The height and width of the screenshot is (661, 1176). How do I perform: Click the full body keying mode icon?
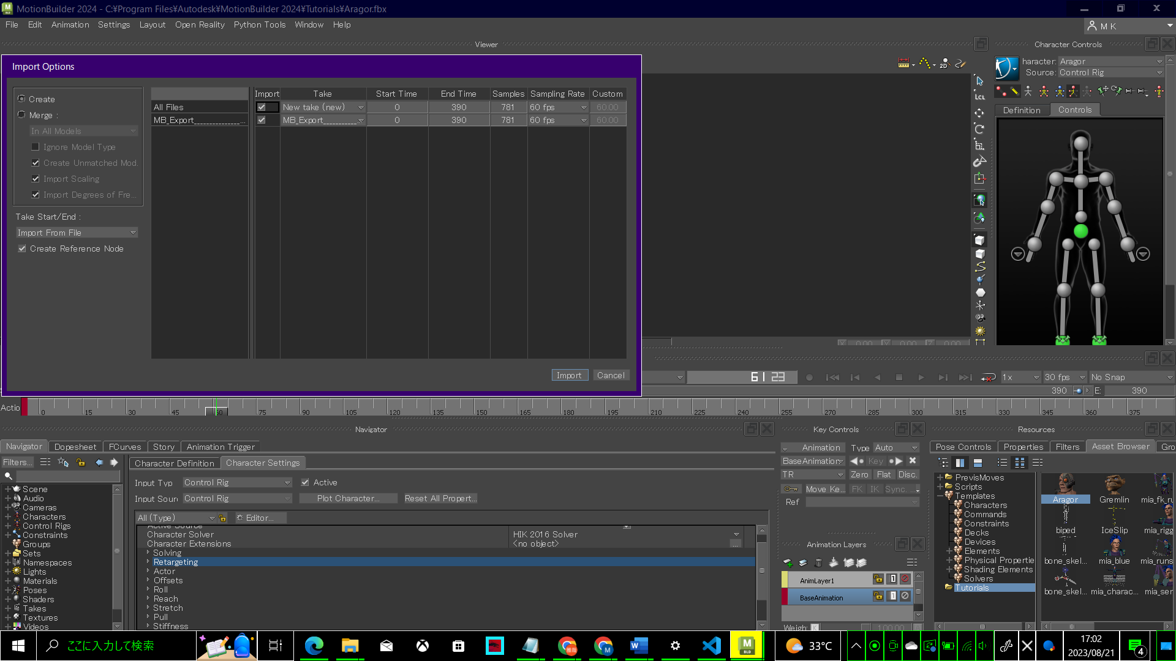tap(1044, 92)
